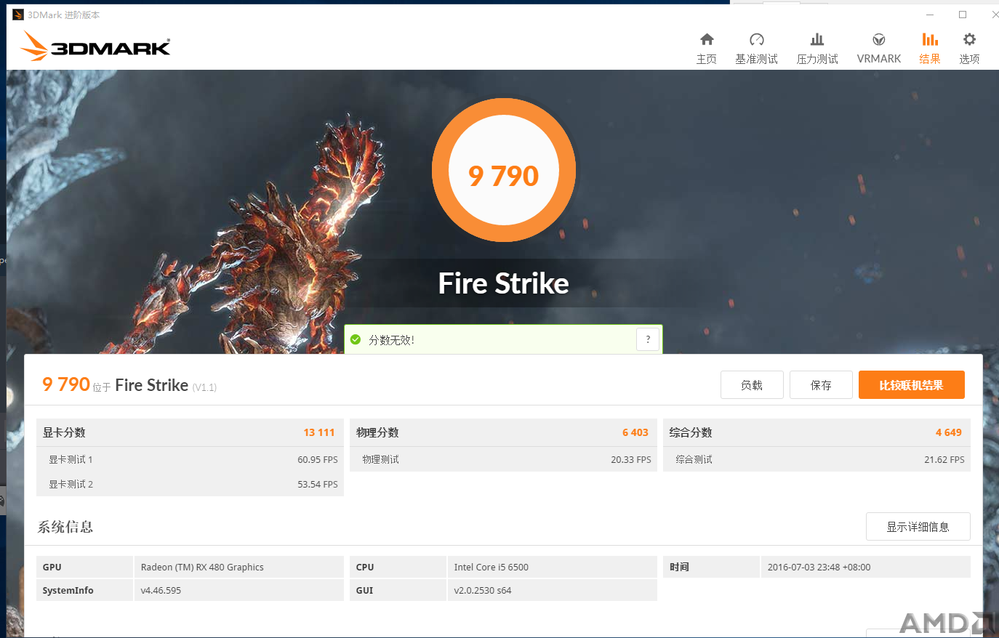The image size is (999, 638).
Task: Click the 系统信息 section heading
Action: [65, 527]
